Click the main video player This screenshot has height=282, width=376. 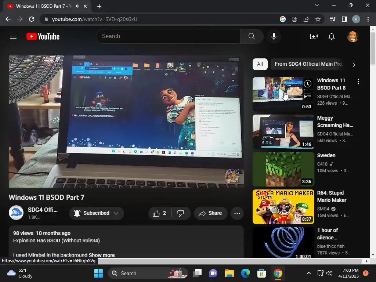click(x=126, y=121)
